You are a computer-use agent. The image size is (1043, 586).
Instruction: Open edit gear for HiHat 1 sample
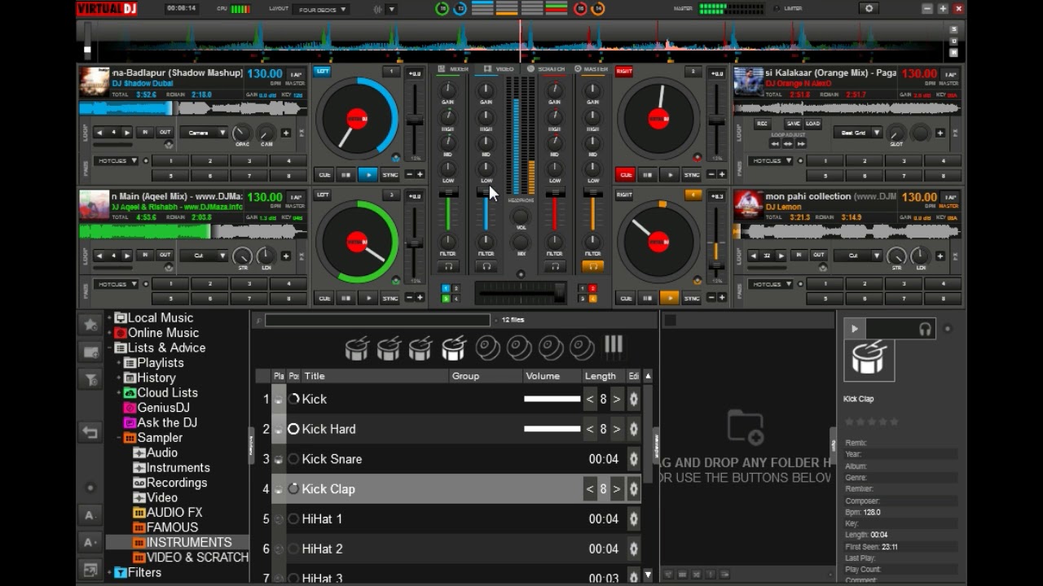click(633, 518)
